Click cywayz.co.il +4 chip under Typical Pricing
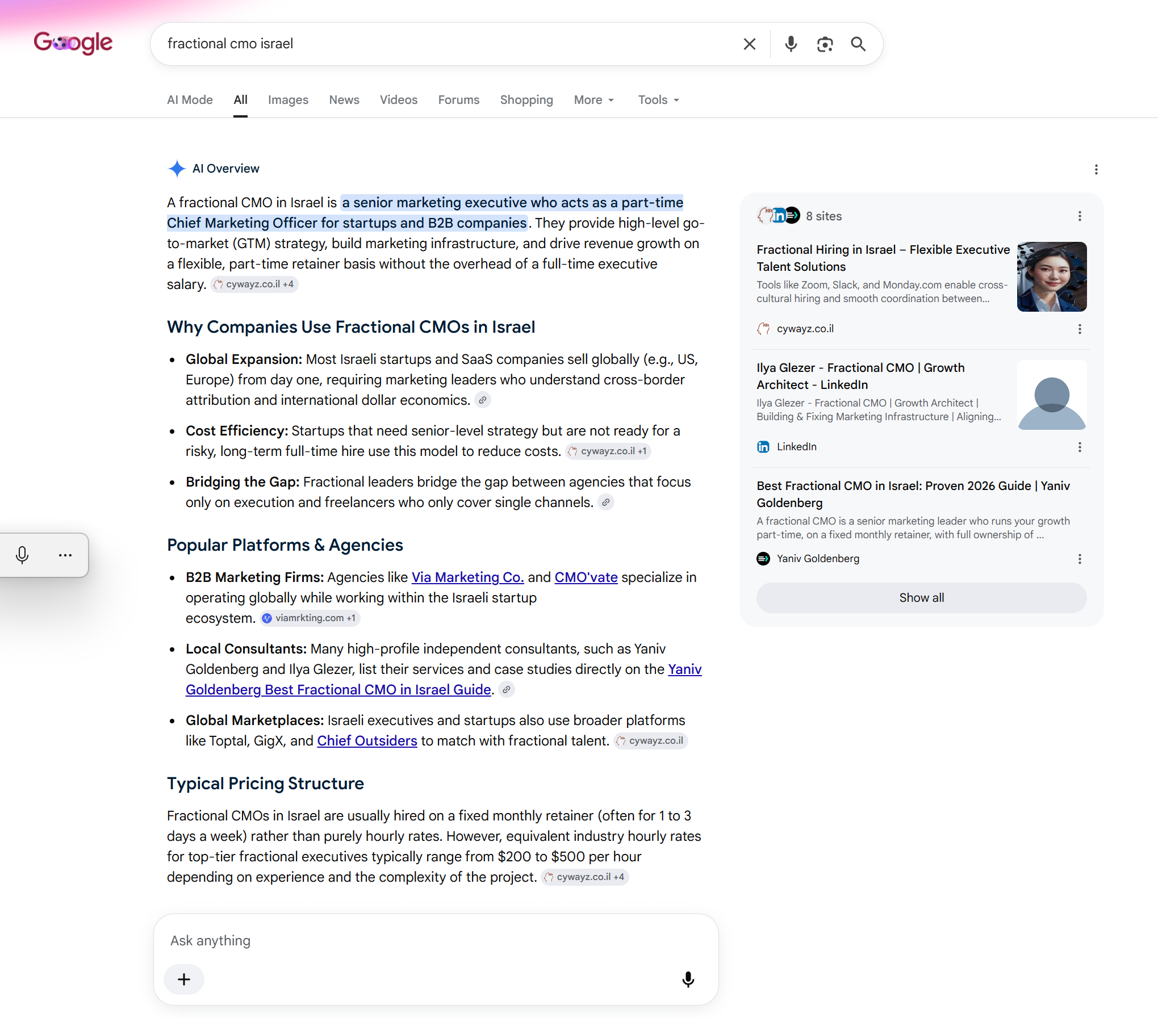This screenshot has width=1158, height=1018. point(585,877)
